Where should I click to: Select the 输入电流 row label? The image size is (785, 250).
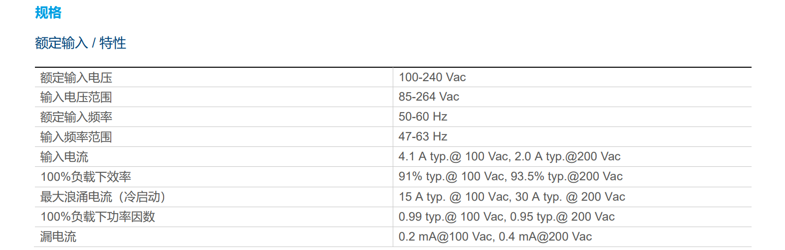64,157
